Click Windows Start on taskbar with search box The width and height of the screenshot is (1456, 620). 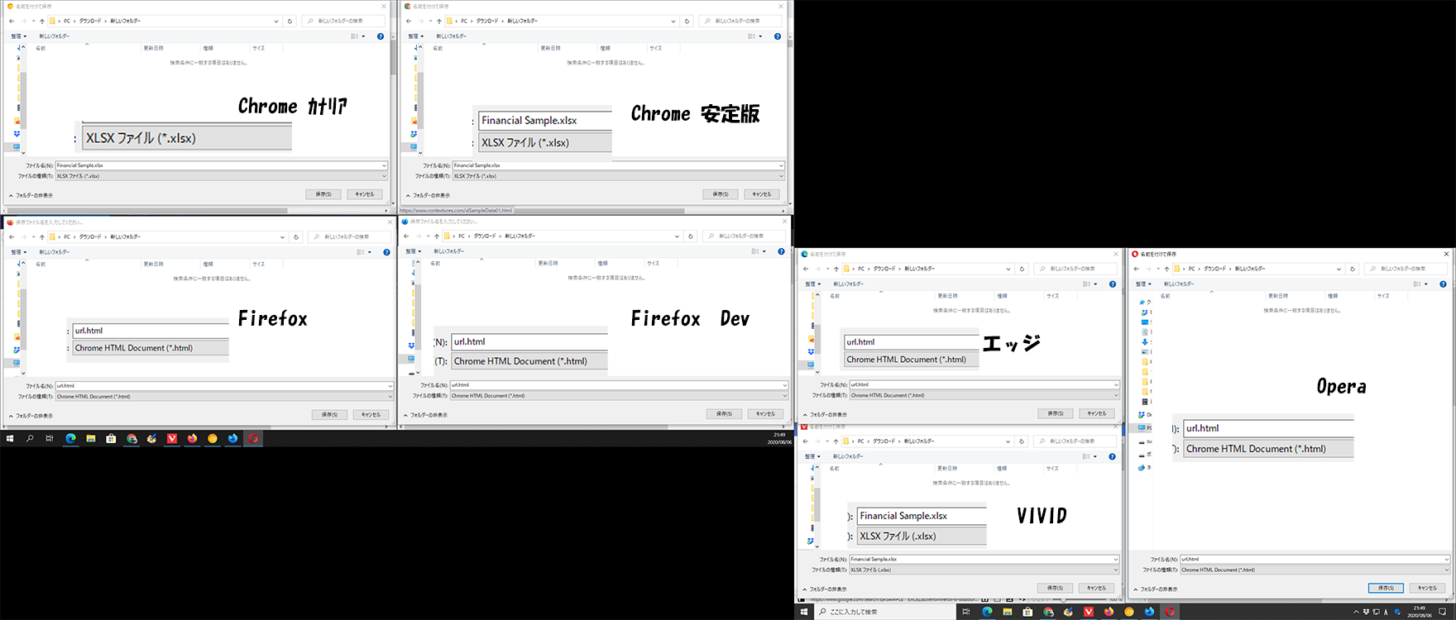(804, 612)
